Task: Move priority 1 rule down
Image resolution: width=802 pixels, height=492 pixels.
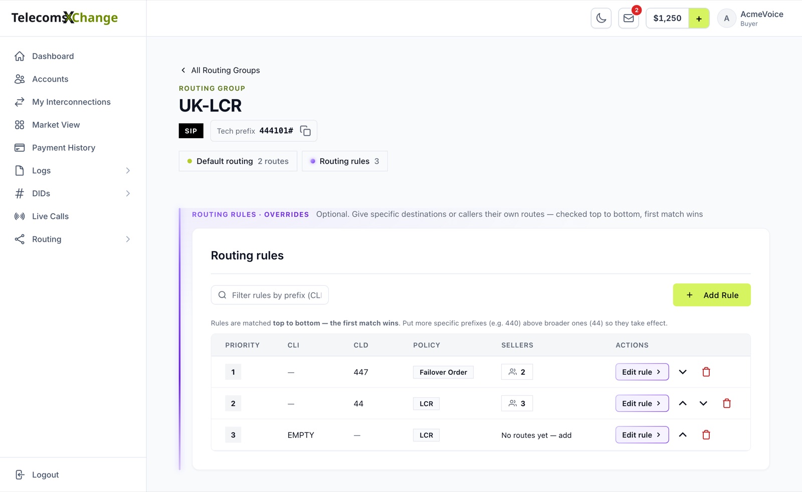Action: click(x=683, y=372)
